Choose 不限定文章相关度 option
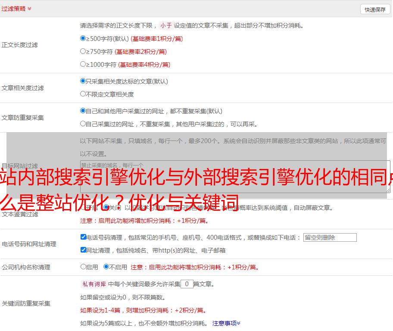This screenshot has width=393, height=331. (x=83, y=94)
